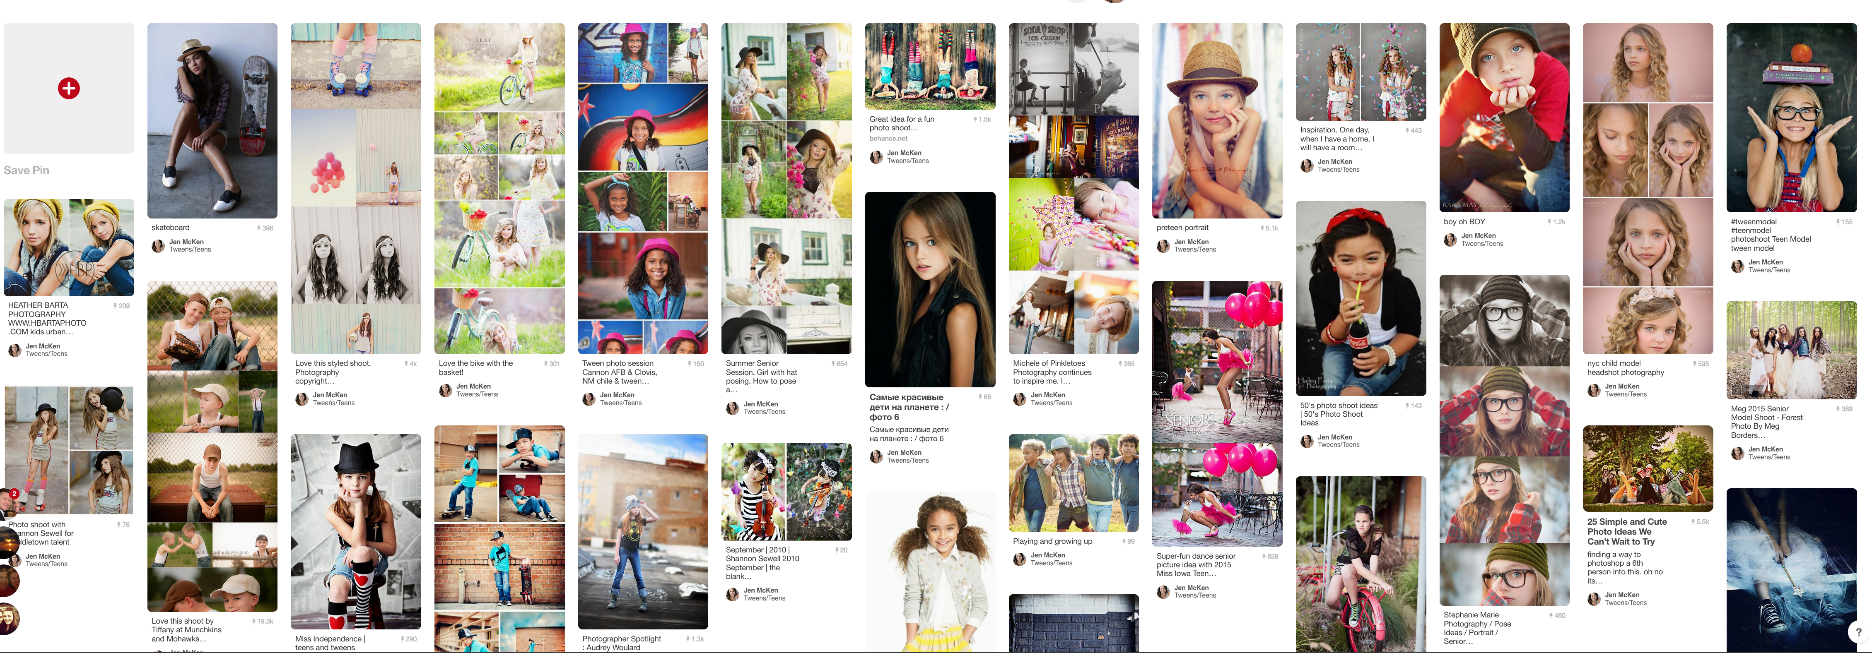
Task: Click pin count icon on preteen portrait
Action: (x=1269, y=228)
